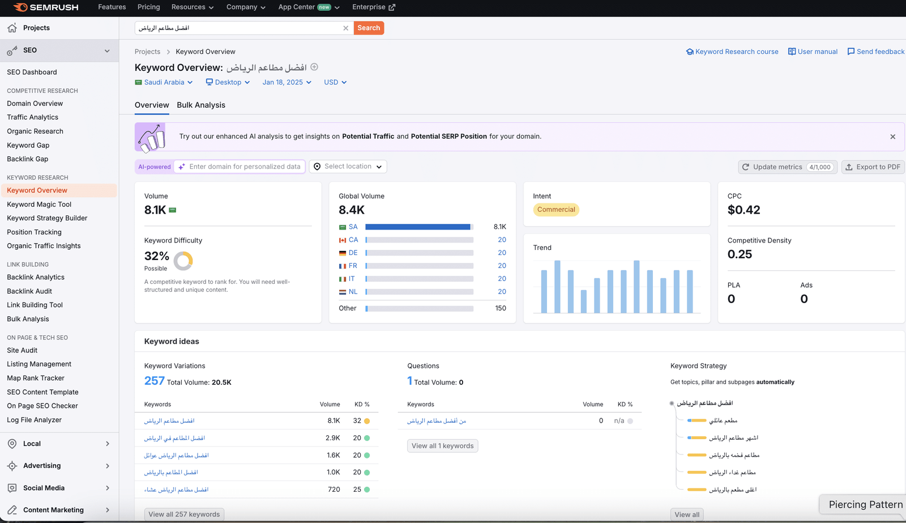This screenshot has height=523, width=906.
Task: Click View all 257 keywords button
Action: coord(184,515)
